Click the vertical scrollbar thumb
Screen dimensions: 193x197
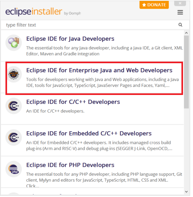point(186,72)
